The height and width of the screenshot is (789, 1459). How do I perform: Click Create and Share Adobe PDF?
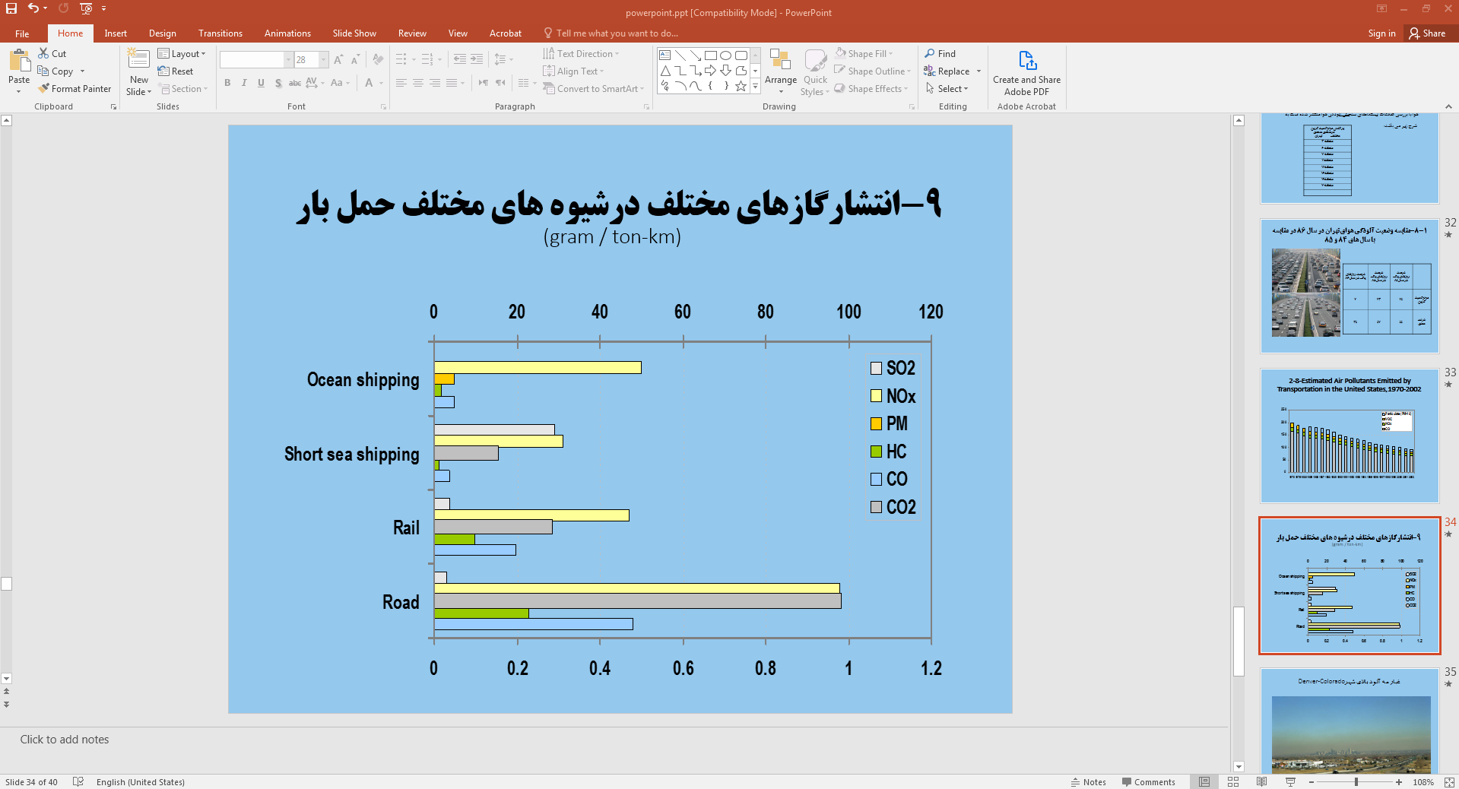1026,73
